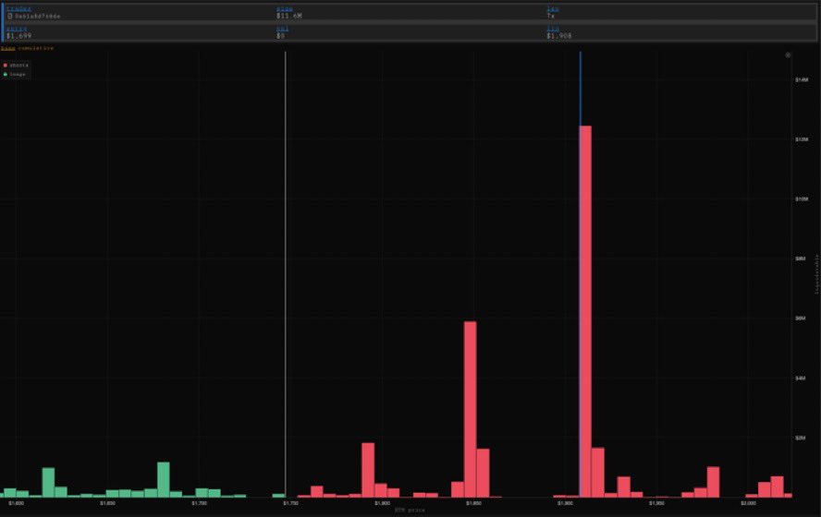
Task: Click the tallest green longs bar
Action: click(x=164, y=479)
